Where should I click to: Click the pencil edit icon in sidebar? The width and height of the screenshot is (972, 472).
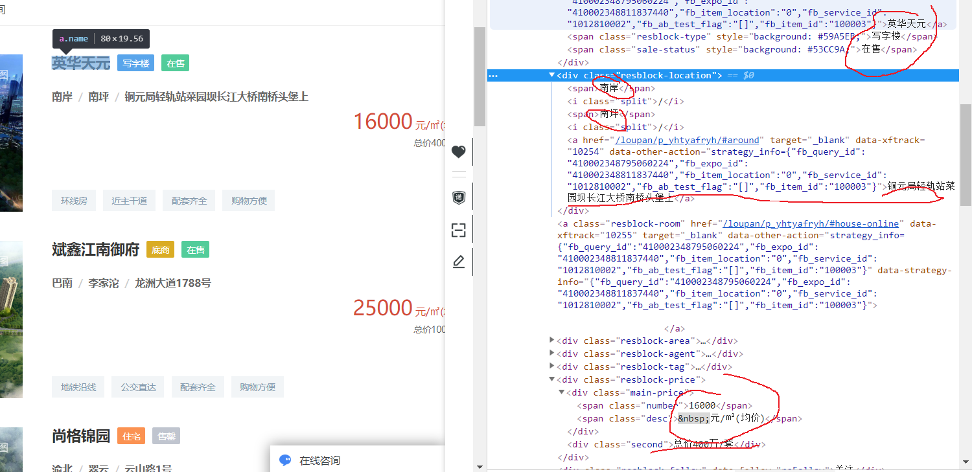coord(459,262)
